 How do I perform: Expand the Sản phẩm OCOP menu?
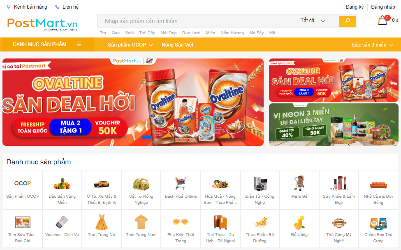pos(130,45)
